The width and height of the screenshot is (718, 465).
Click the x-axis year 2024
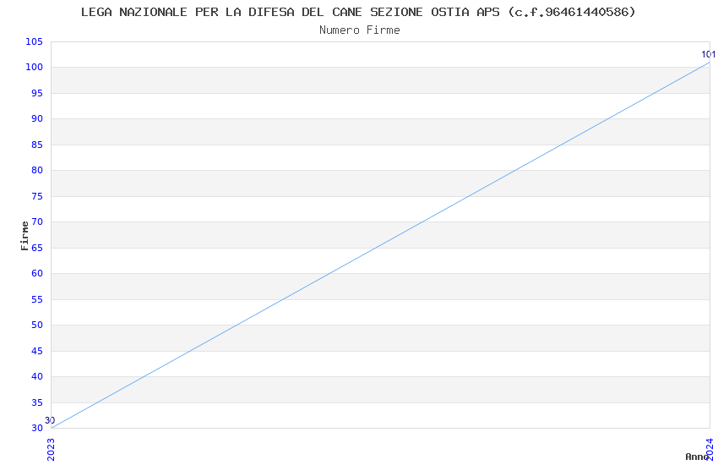tap(710, 449)
